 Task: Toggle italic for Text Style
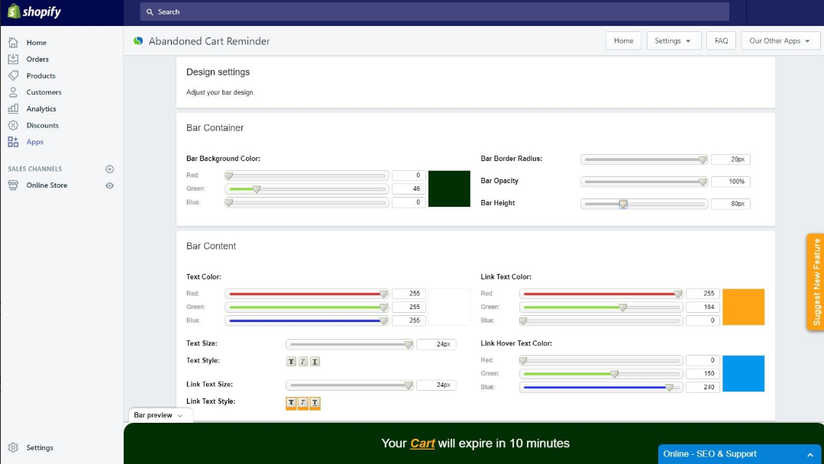point(302,361)
